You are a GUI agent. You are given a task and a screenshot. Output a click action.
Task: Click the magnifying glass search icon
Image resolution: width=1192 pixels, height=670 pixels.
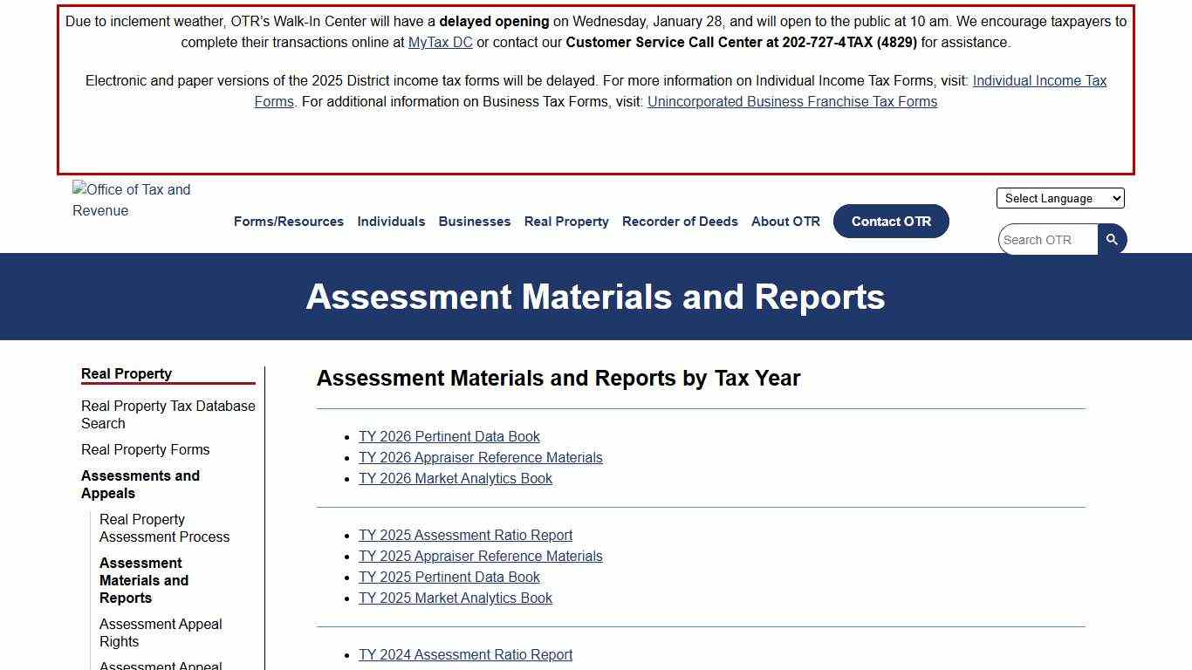[1111, 238]
